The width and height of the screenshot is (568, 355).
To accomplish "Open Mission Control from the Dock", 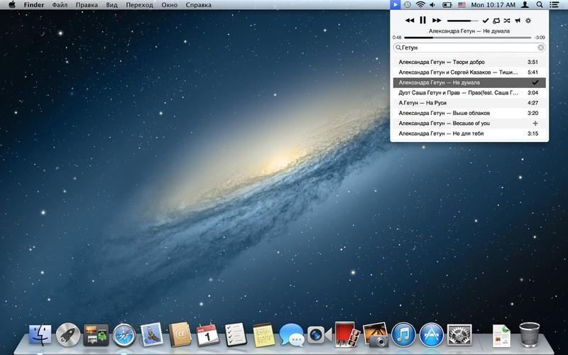I will 96,335.
